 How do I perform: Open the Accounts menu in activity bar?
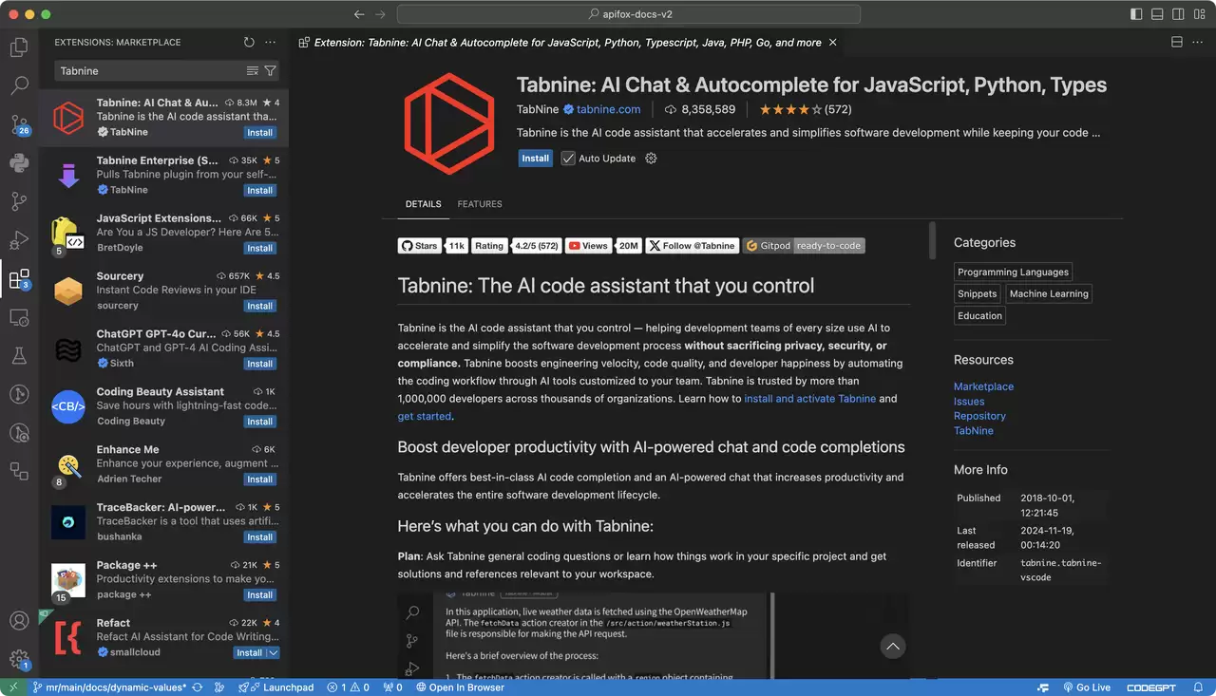tap(19, 621)
